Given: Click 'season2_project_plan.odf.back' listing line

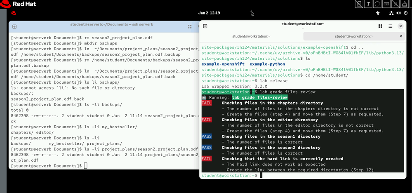Looking at the screenshot, I should [x=47, y=99].
